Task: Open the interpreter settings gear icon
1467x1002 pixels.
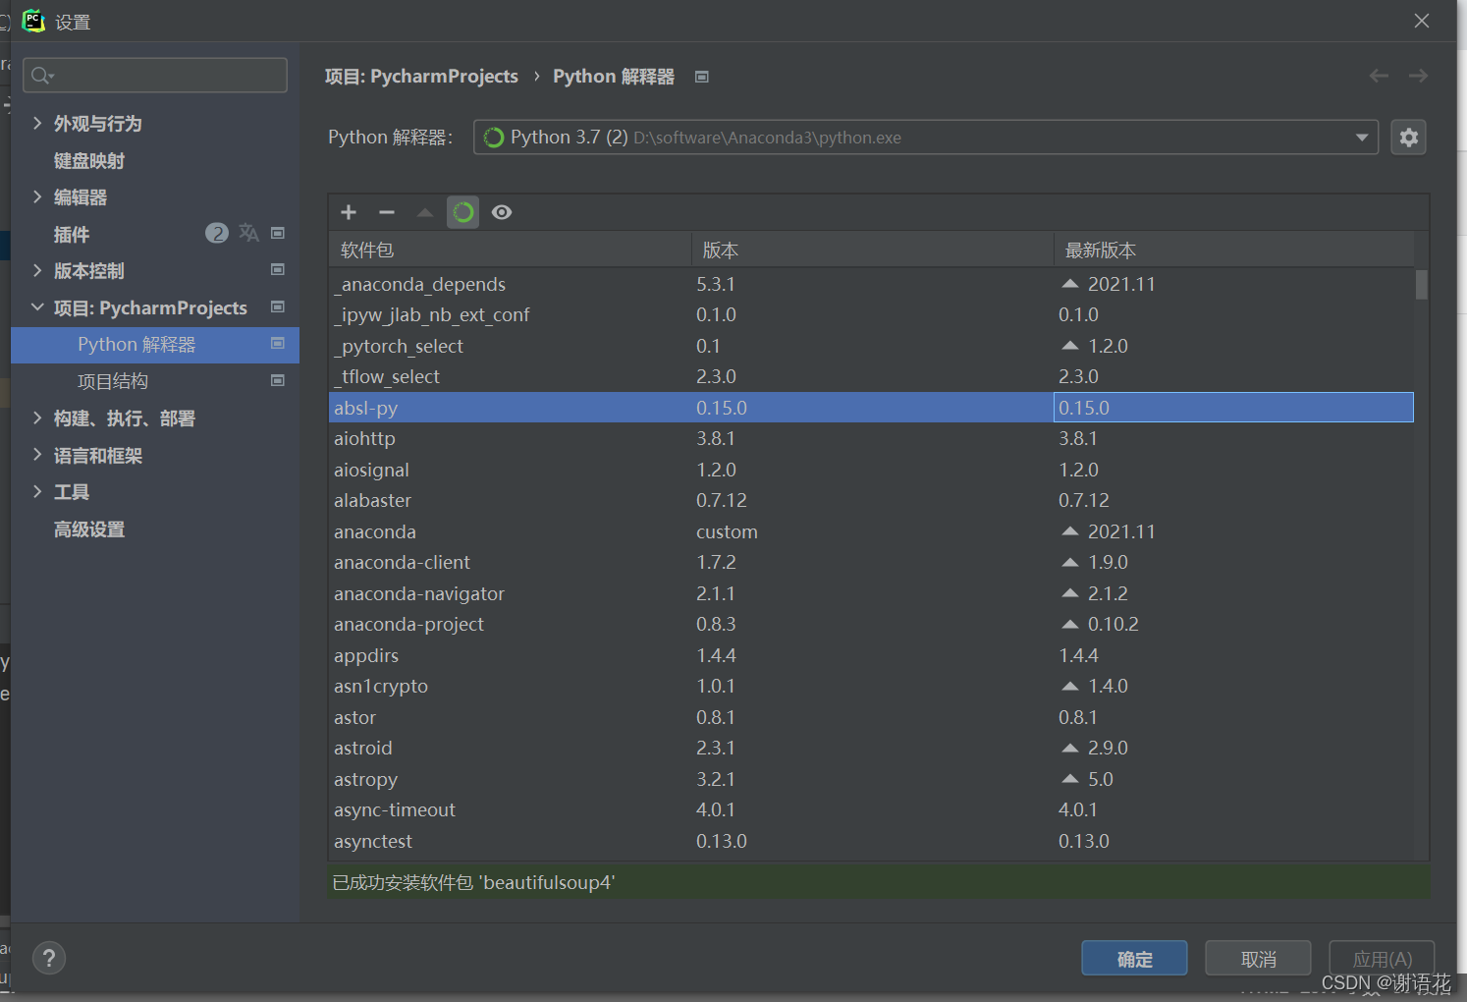Action: pyautogui.click(x=1409, y=138)
